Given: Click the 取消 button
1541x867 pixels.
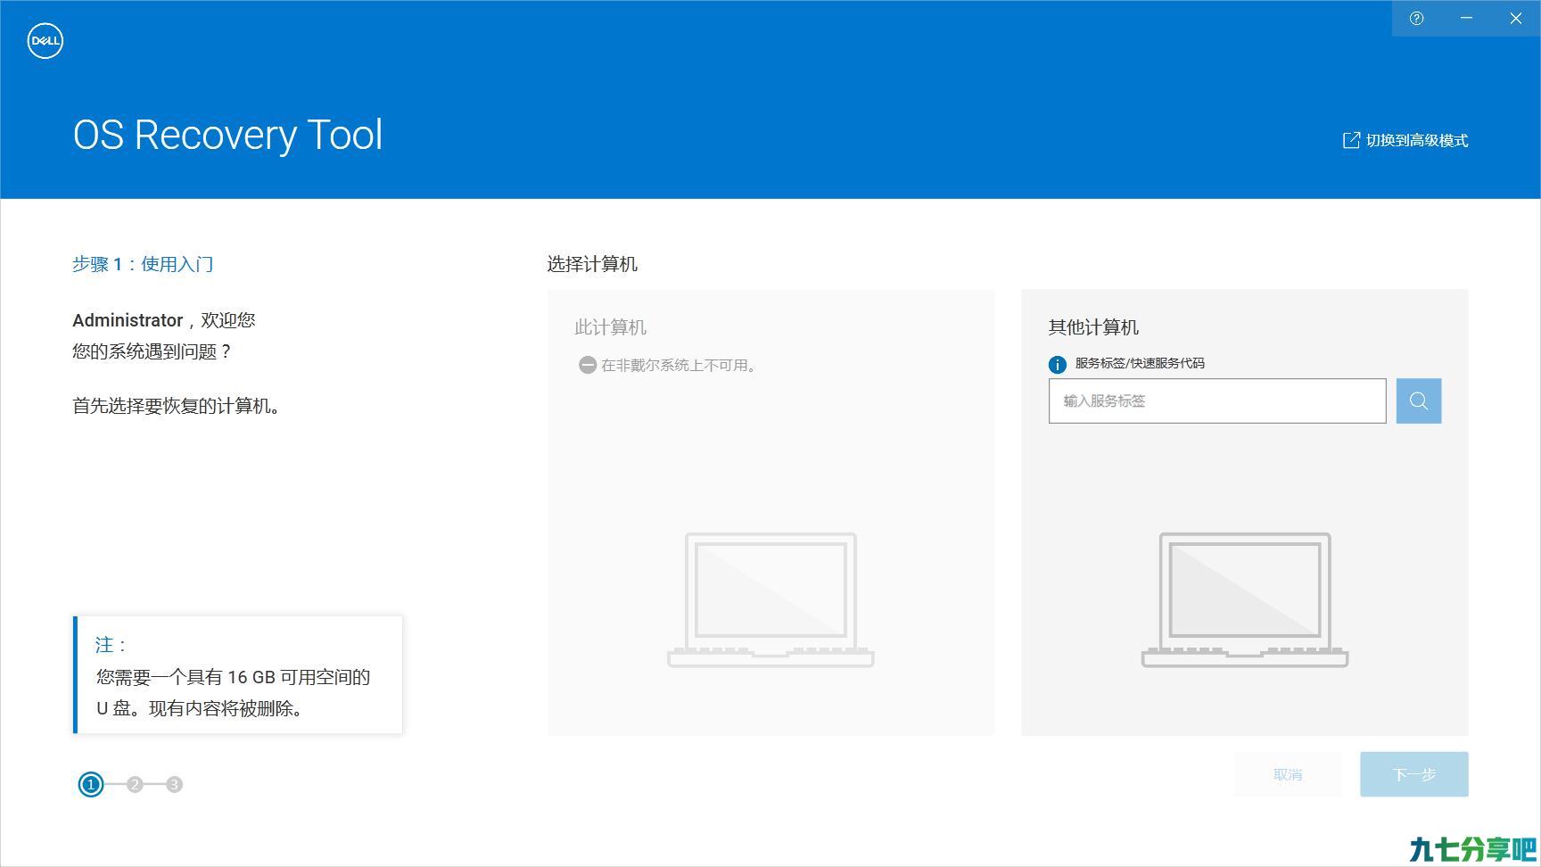Looking at the screenshot, I should pyautogui.click(x=1288, y=774).
